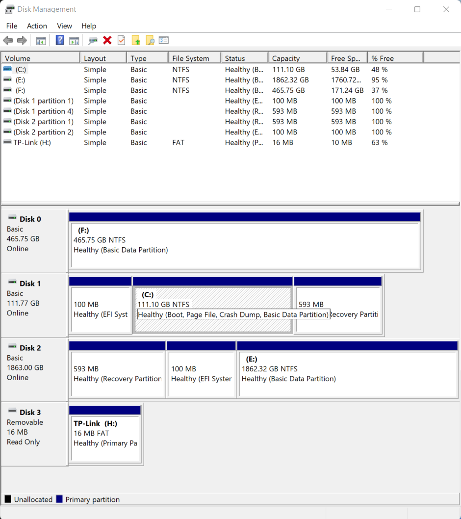Click the Disk 2 Basic 1863.00 GB label
This screenshot has height=519, width=461.
click(34, 370)
